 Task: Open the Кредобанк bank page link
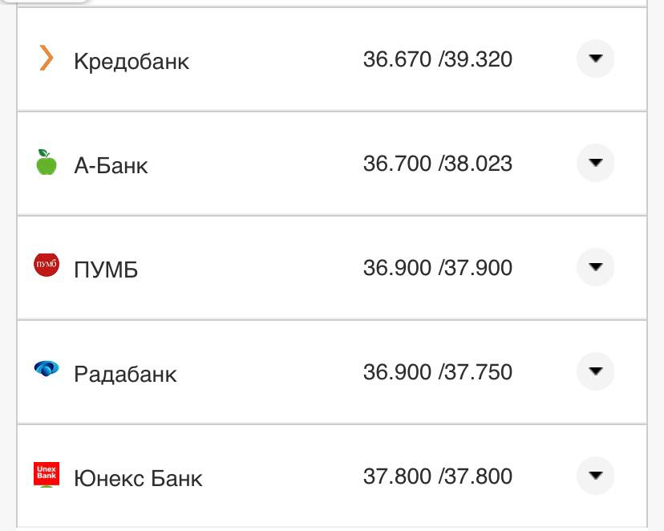[132, 60]
